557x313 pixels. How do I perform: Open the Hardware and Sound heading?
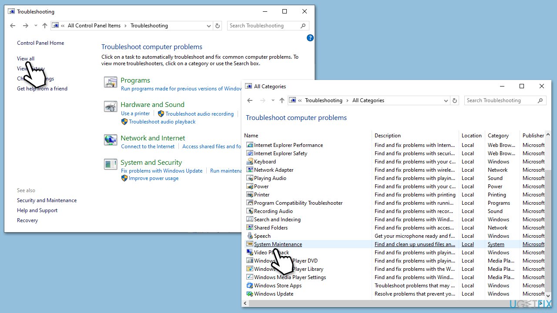coord(152,105)
